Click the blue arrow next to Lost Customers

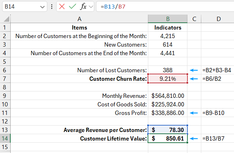pyautogui.click(x=194, y=70)
